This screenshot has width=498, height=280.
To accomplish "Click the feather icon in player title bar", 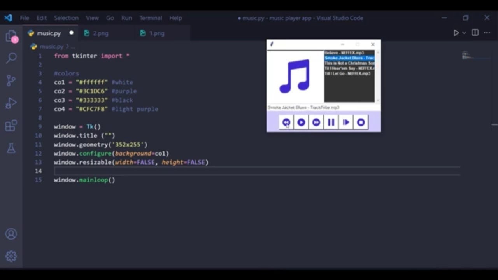I will click(272, 44).
